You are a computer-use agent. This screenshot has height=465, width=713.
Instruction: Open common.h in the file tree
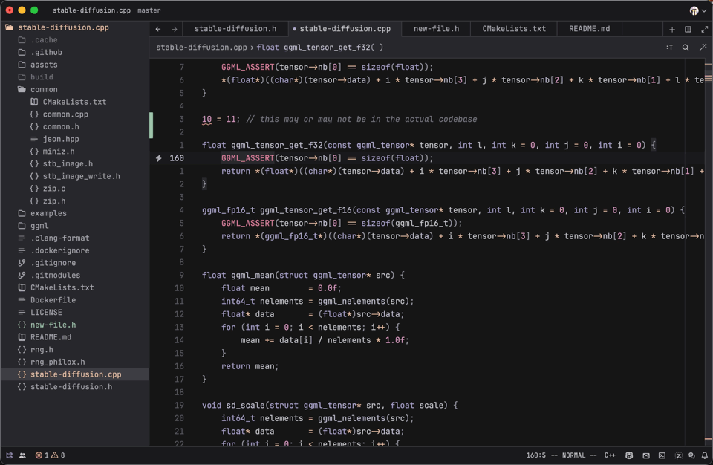click(x=74, y=126)
